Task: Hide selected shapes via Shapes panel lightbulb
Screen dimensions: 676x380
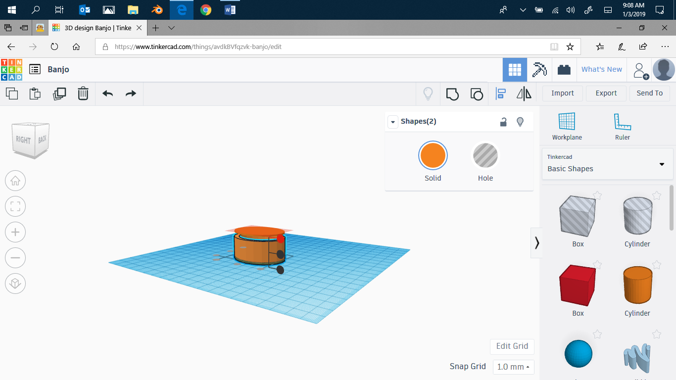Action: (520, 122)
